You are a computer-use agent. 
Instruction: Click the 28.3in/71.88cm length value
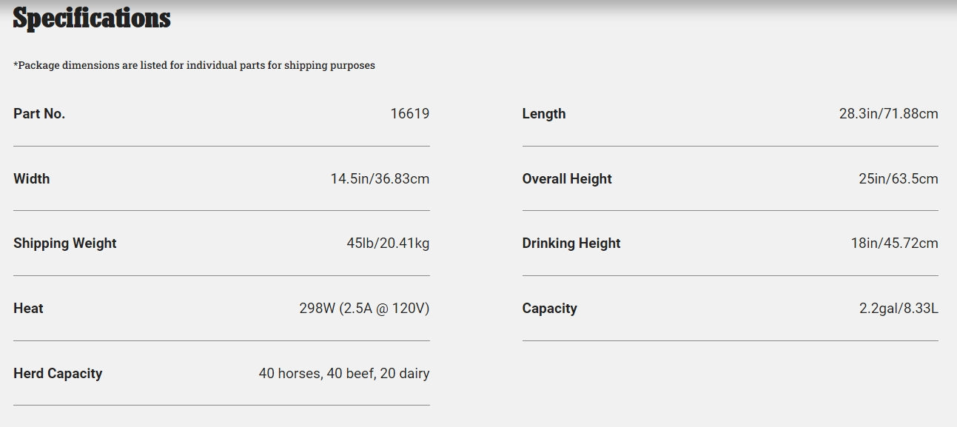pos(888,114)
